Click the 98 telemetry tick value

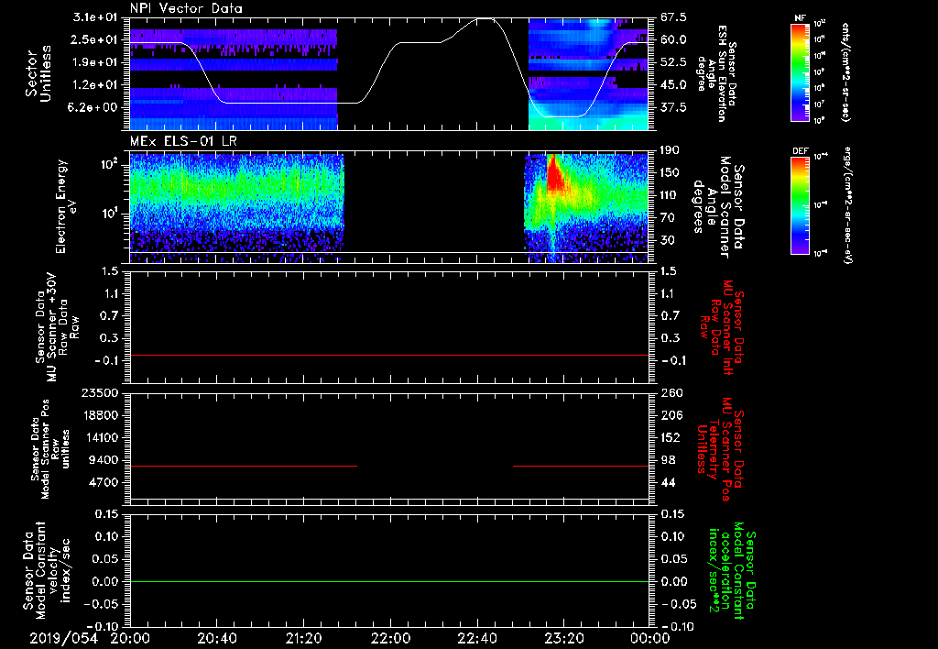(x=668, y=460)
